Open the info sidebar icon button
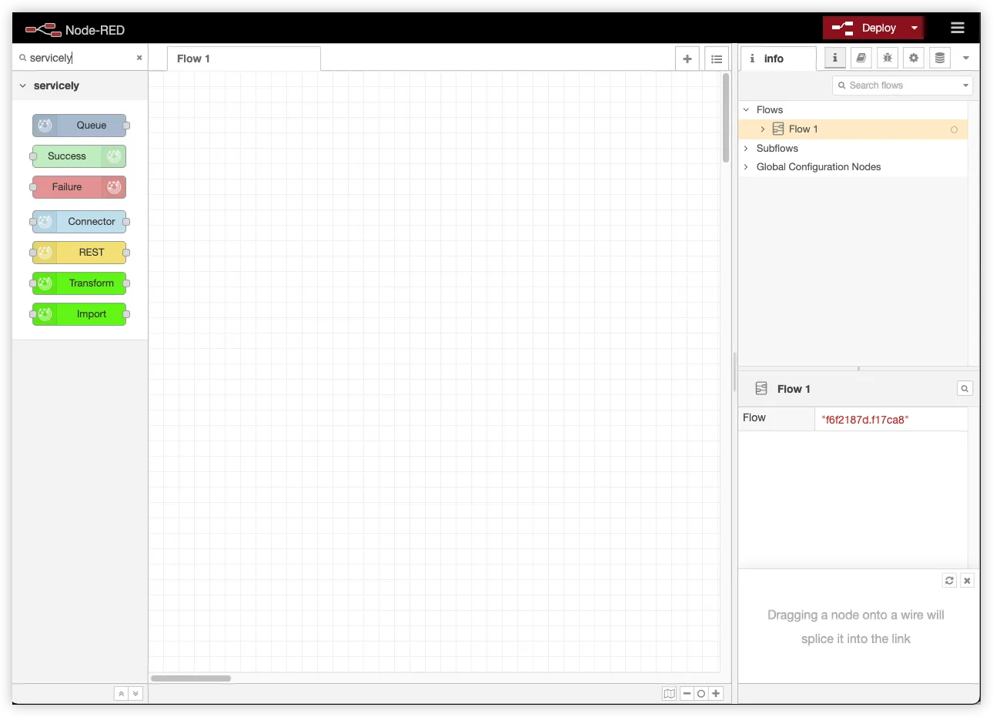 [835, 58]
